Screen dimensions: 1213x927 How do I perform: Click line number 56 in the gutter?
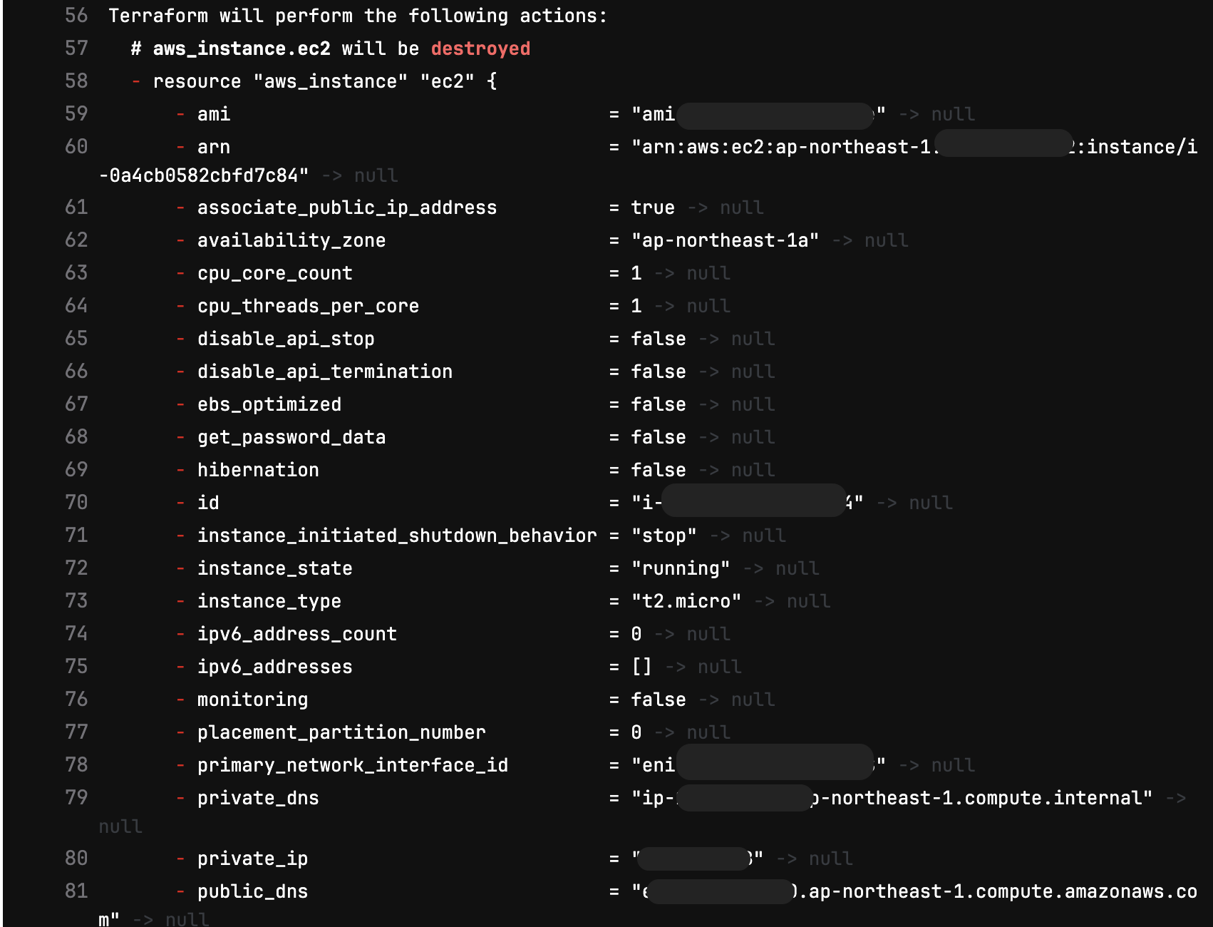(x=76, y=16)
